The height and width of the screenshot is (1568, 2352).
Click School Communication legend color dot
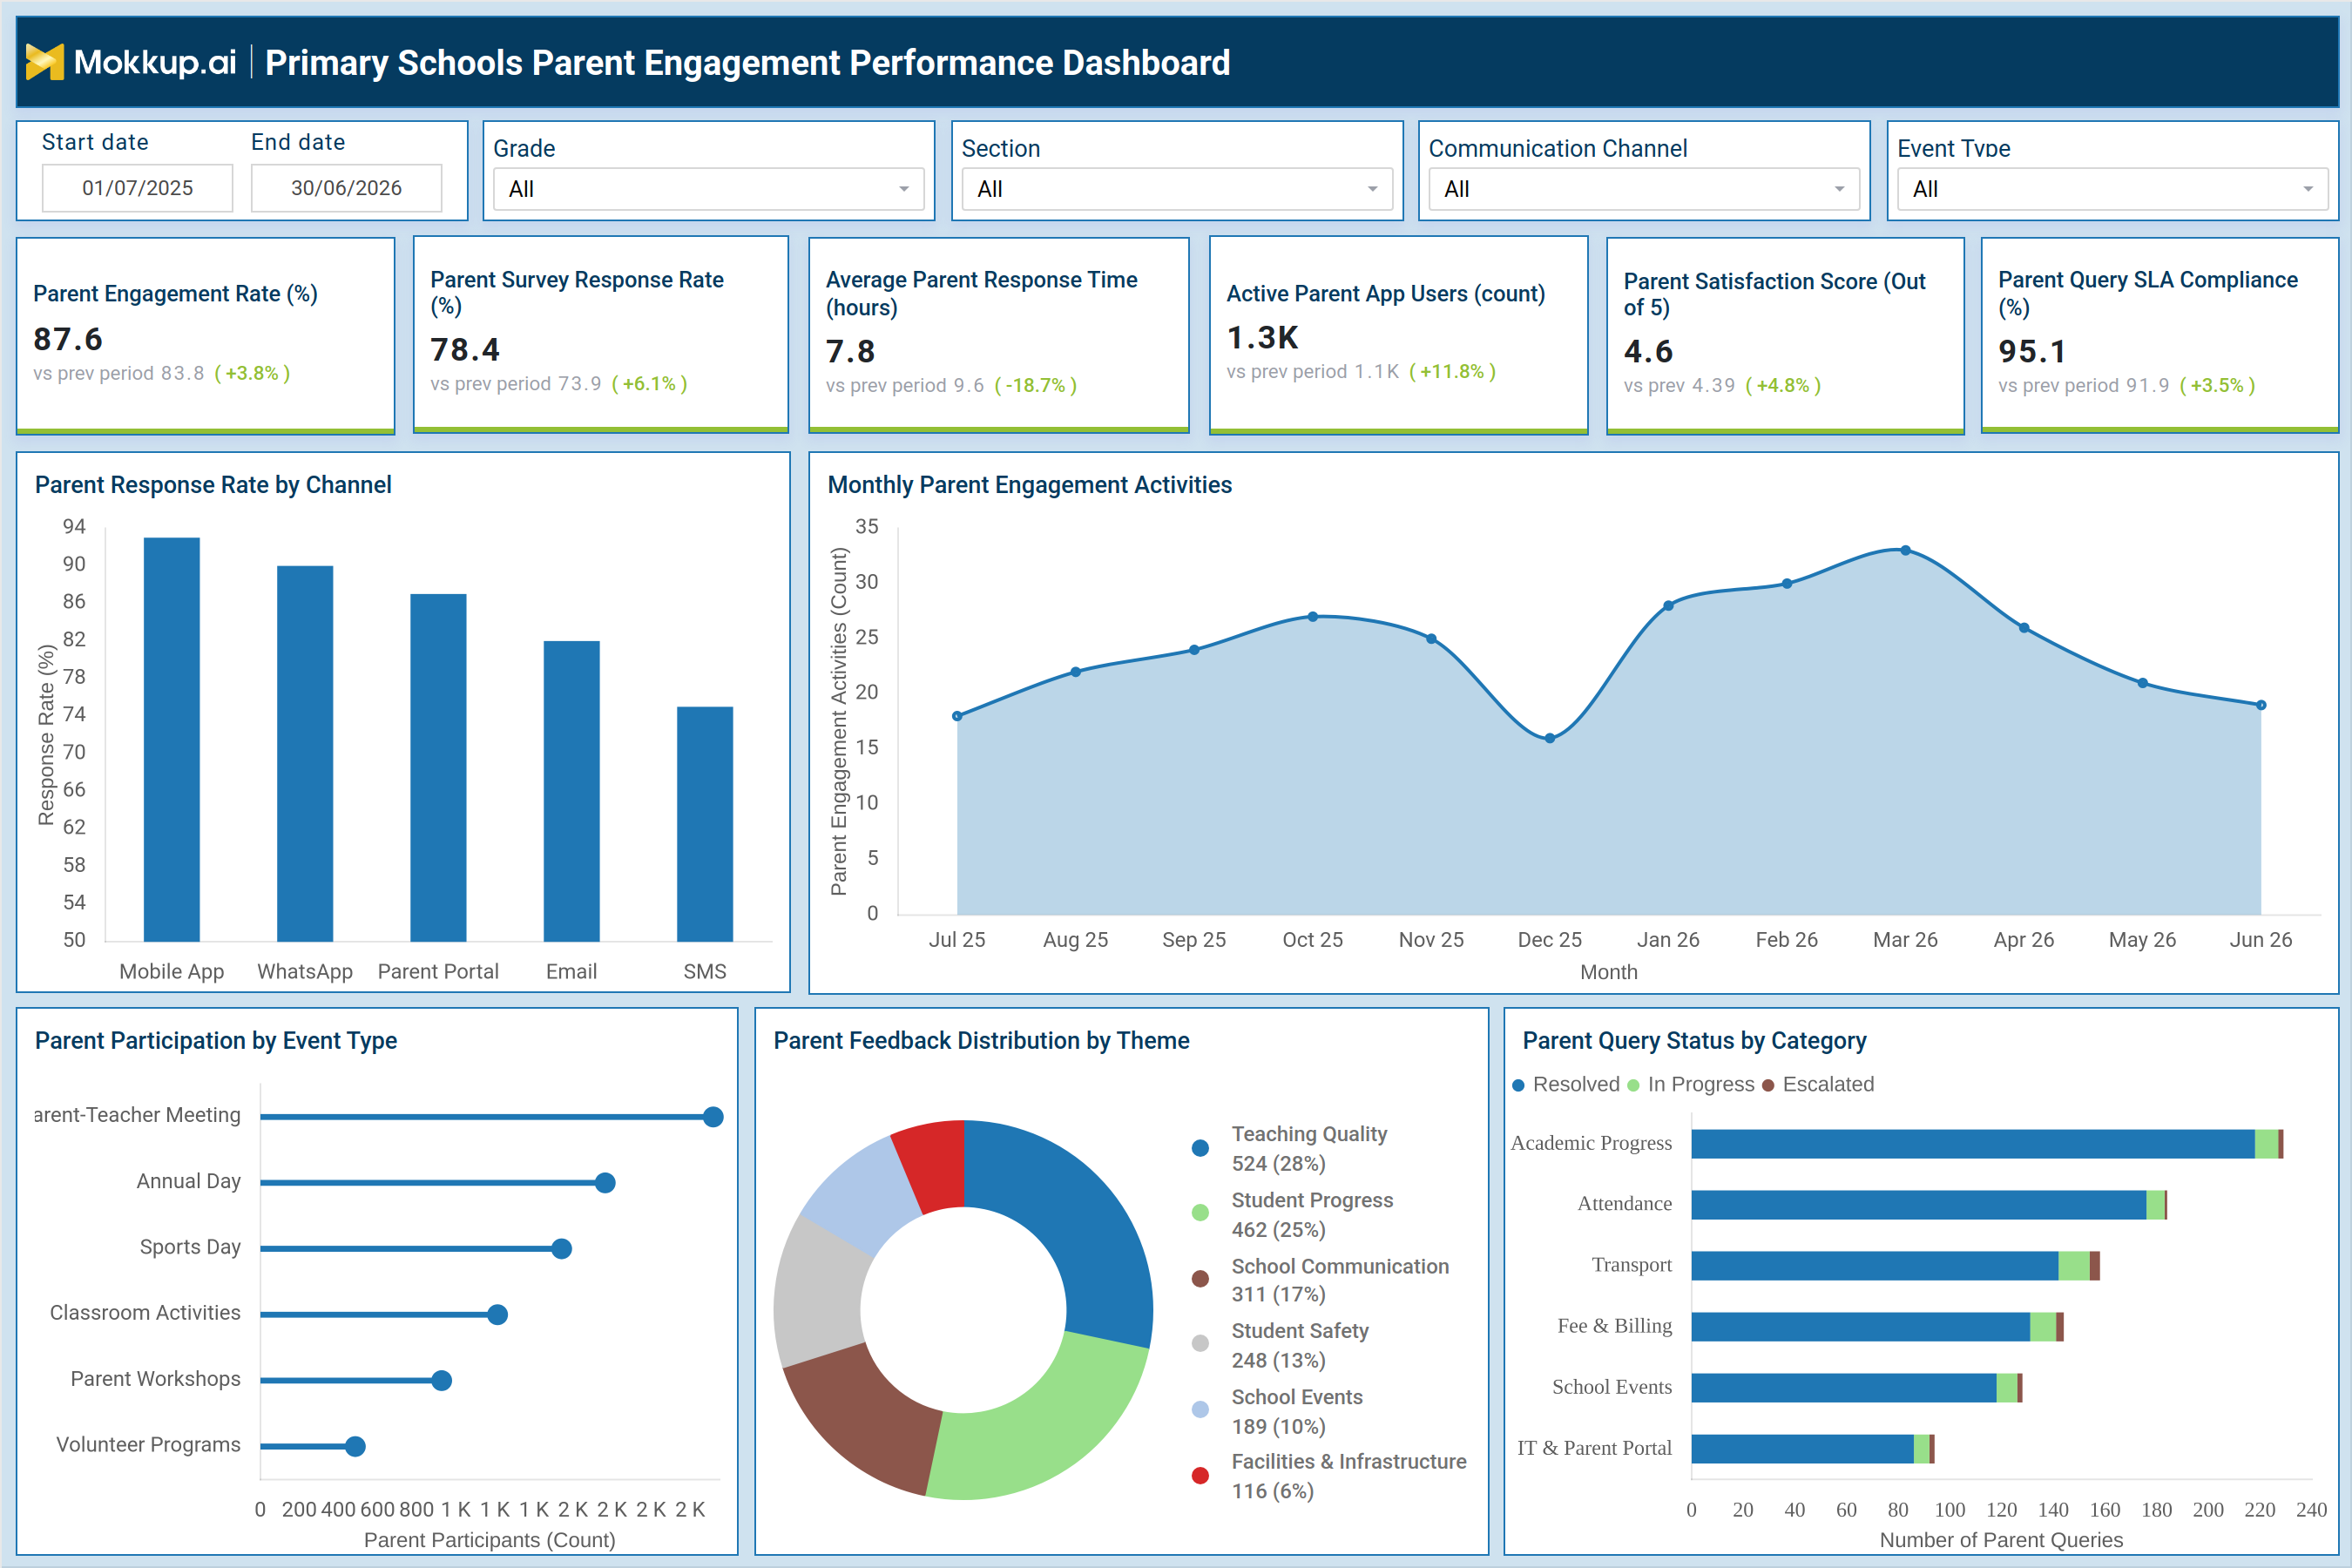point(1200,1279)
